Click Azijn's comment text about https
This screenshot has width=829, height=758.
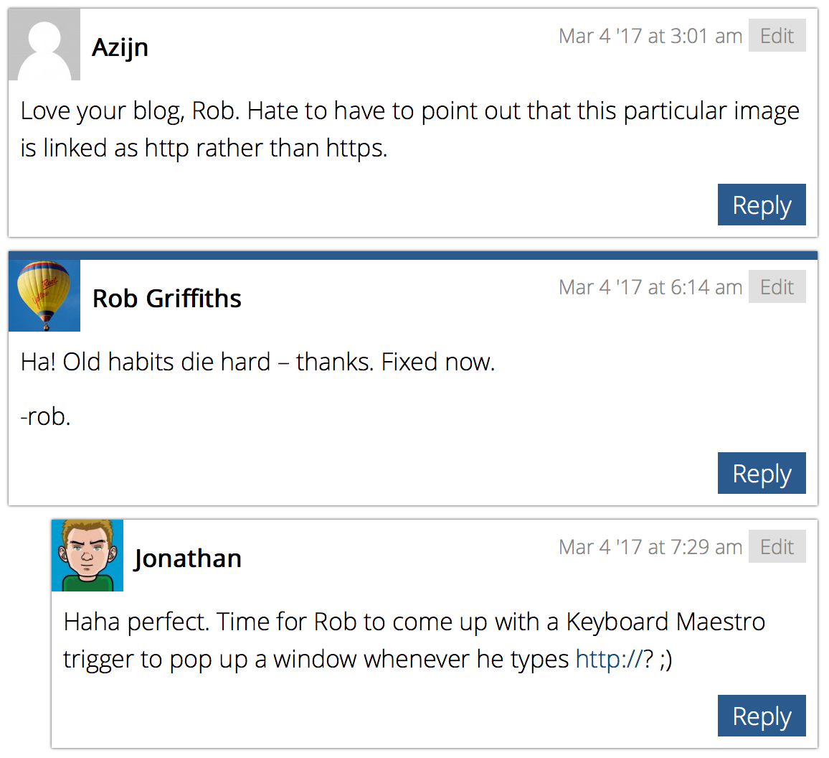pos(409,130)
